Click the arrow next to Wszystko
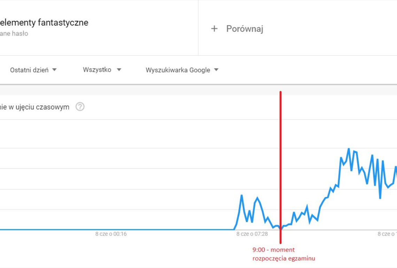 click(x=119, y=70)
